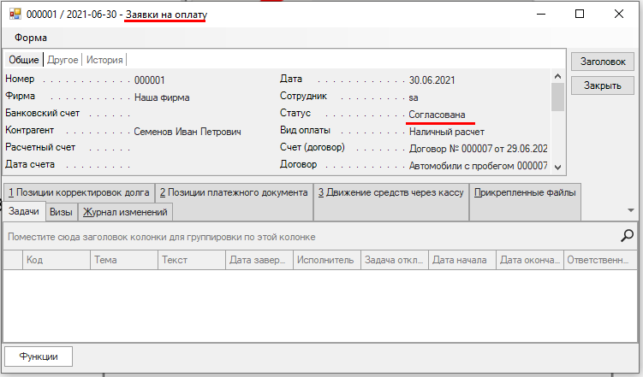The width and height of the screenshot is (643, 377).
Task: Open Движение средств через кассу tab
Action: point(390,192)
